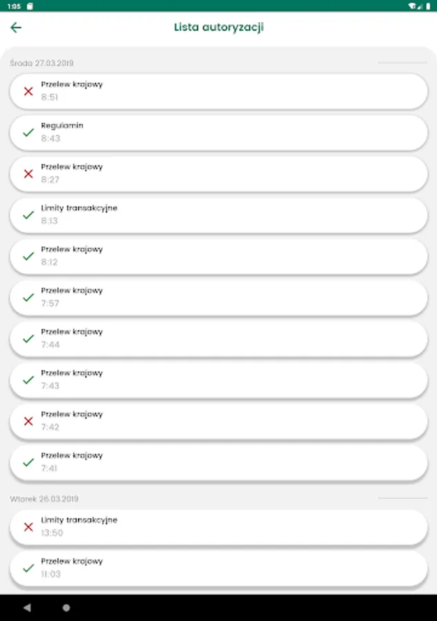Click the green checkmark beside Regulamin

(28, 132)
